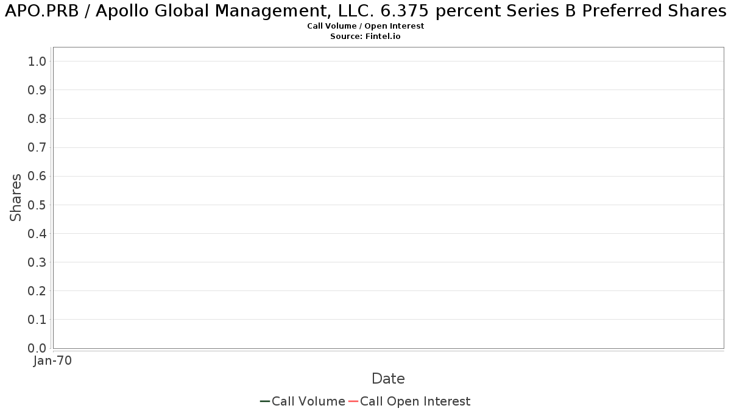
Task: Click the 1.0 y-axis tick label
Action: point(37,61)
